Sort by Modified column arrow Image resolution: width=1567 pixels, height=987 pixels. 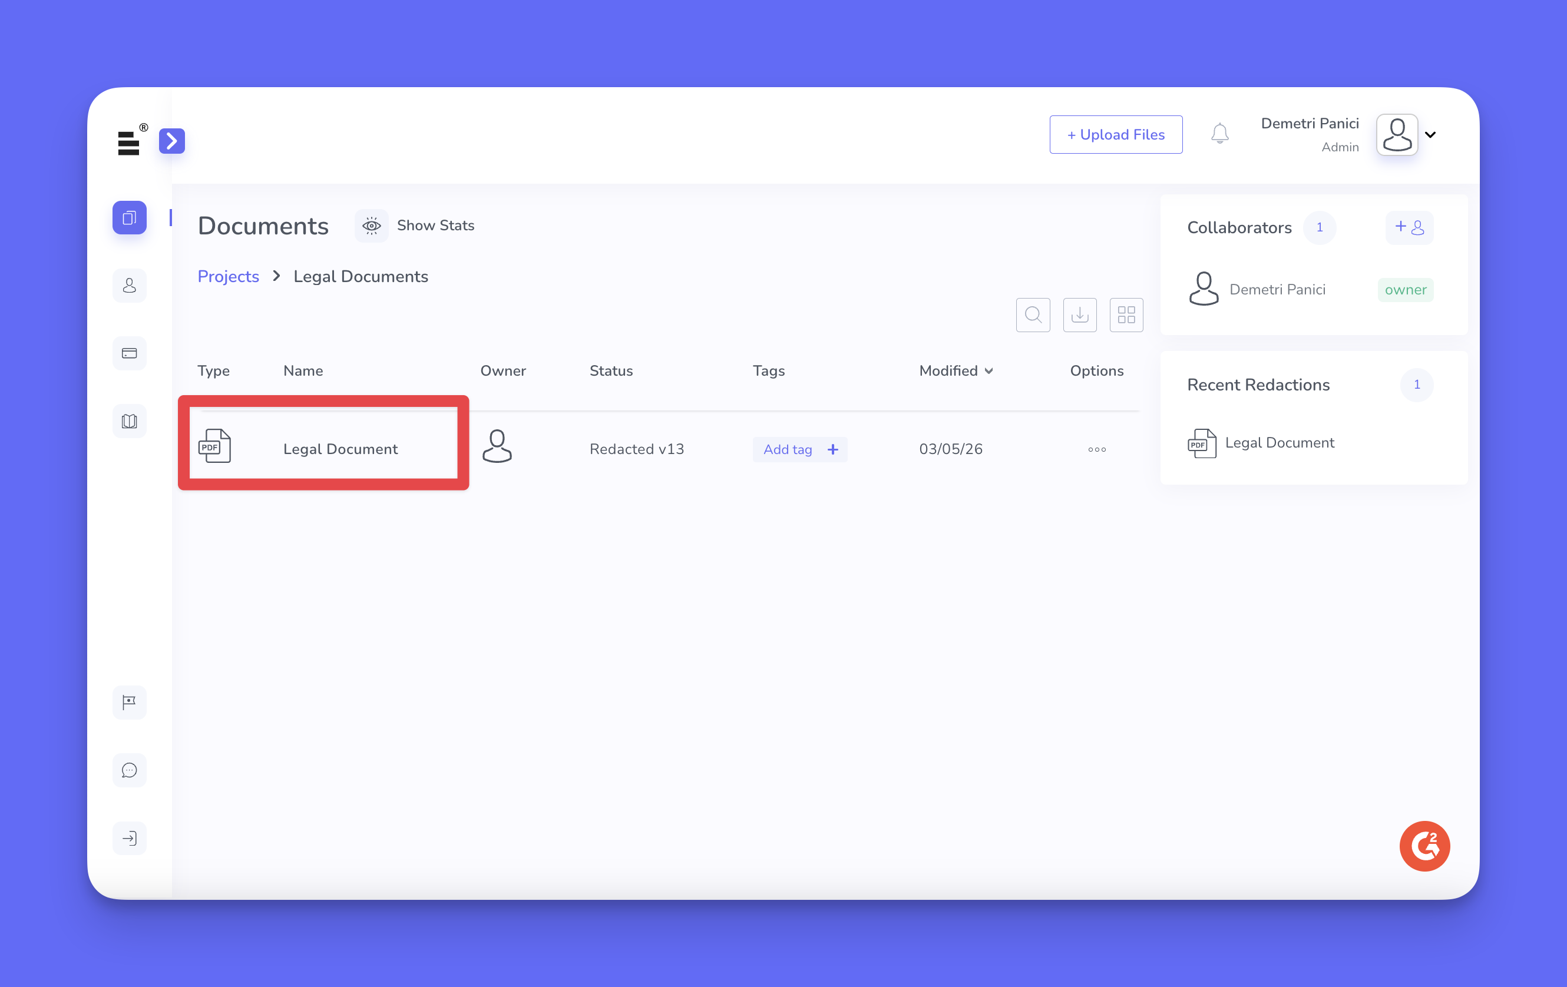pyautogui.click(x=989, y=371)
